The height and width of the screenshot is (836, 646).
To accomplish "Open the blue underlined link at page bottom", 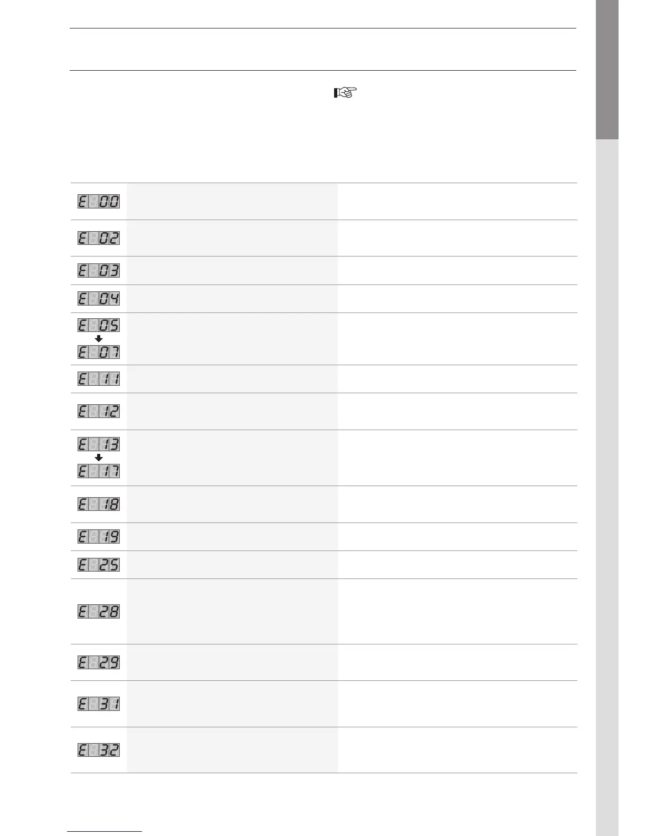I will 105,831.
